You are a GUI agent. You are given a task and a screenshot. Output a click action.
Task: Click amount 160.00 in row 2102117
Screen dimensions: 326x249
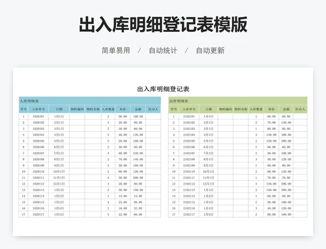[x=286, y=215]
